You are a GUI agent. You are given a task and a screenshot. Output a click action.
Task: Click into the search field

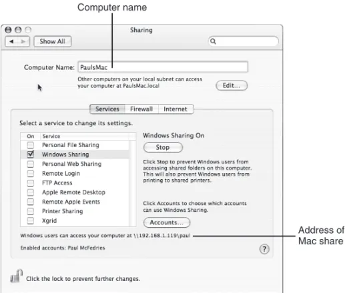[244, 41]
